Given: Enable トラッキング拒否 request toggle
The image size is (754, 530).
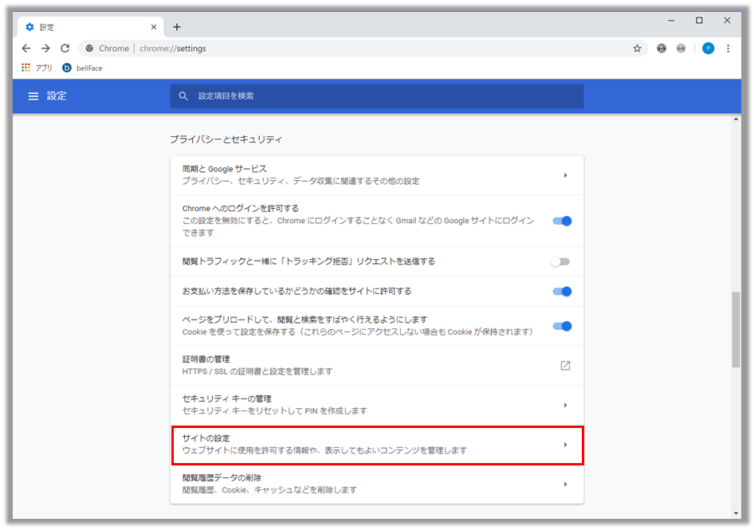Looking at the screenshot, I should [560, 261].
